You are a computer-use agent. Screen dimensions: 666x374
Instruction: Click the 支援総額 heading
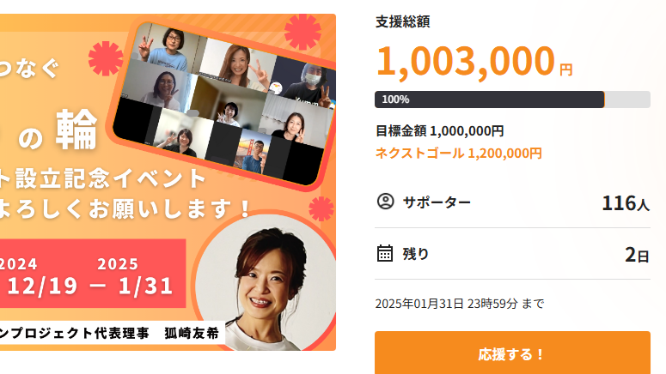pyautogui.click(x=403, y=21)
